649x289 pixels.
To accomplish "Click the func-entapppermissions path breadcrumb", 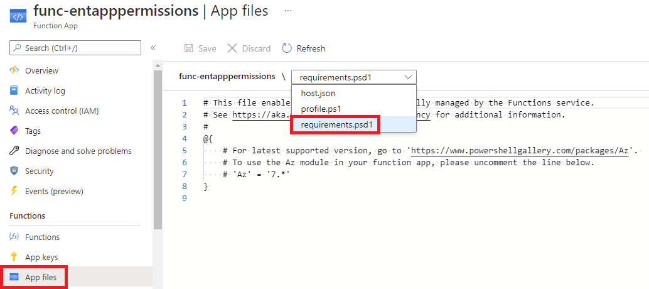I will click(x=227, y=76).
